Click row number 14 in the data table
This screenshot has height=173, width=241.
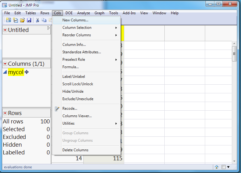67,158
